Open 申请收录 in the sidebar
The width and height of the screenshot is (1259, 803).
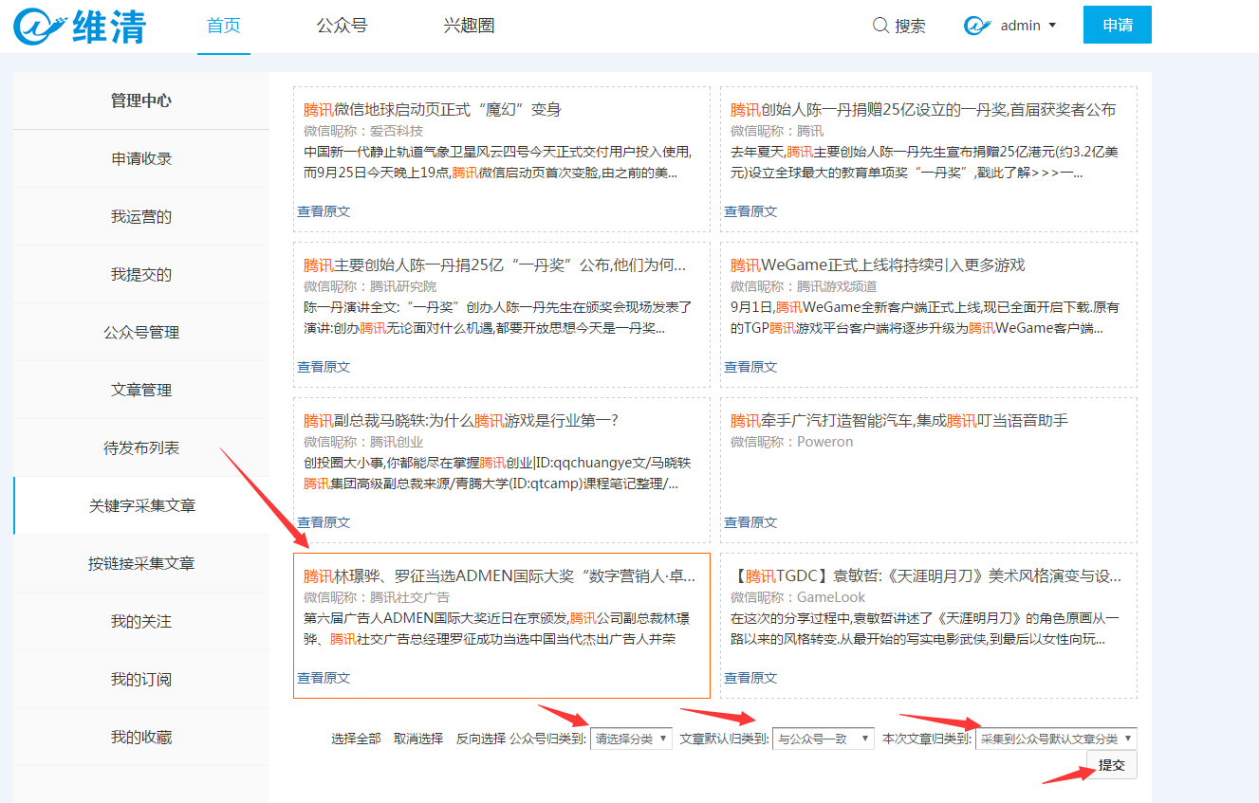[x=141, y=158]
